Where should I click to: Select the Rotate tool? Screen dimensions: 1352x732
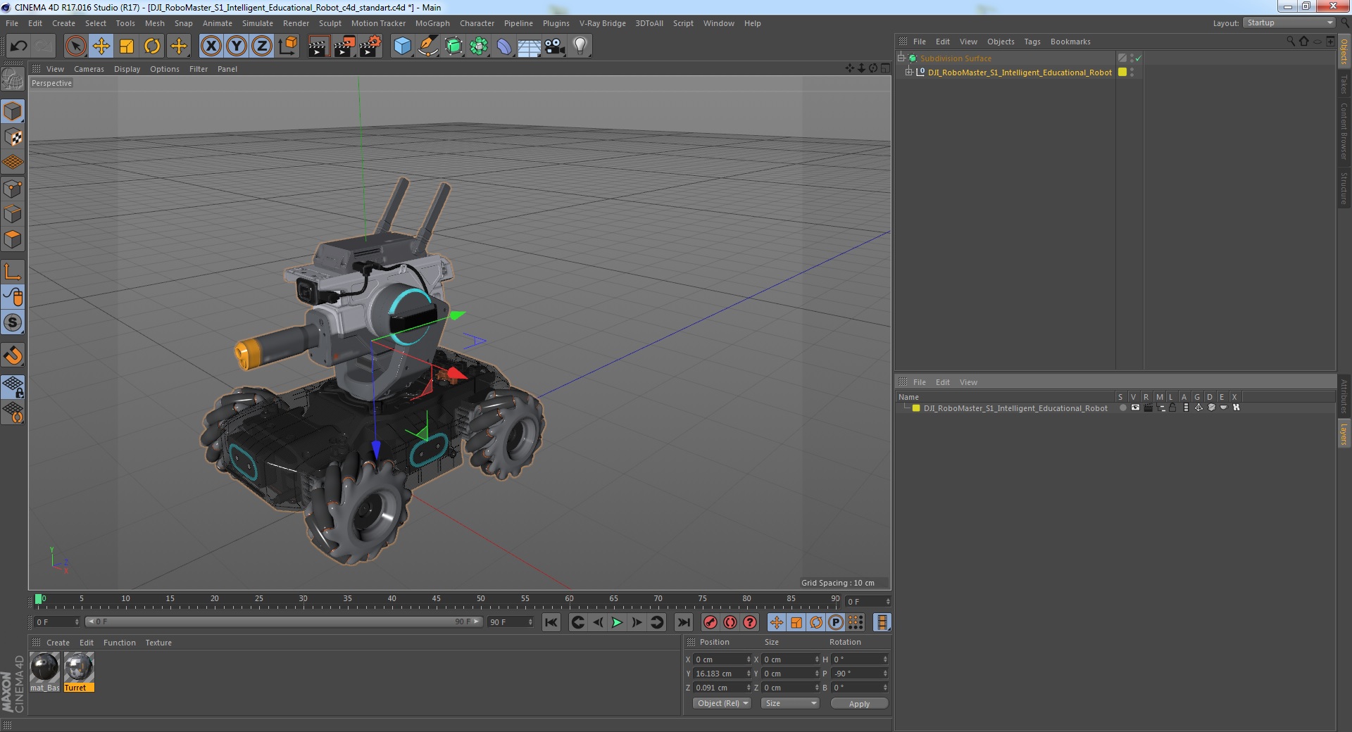pos(152,46)
